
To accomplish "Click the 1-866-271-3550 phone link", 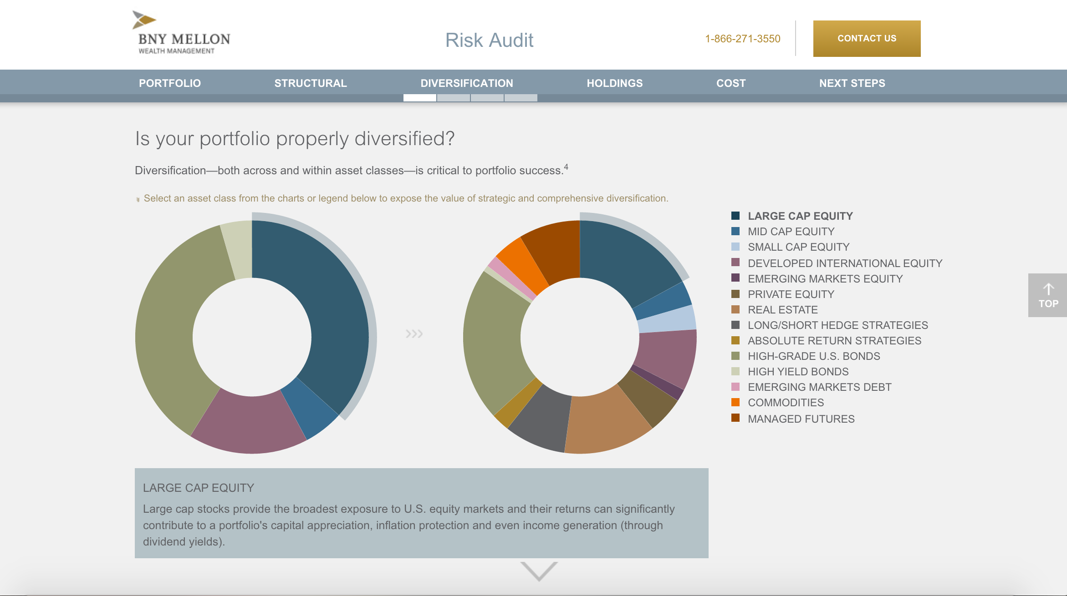I will pyautogui.click(x=742, y=39).
